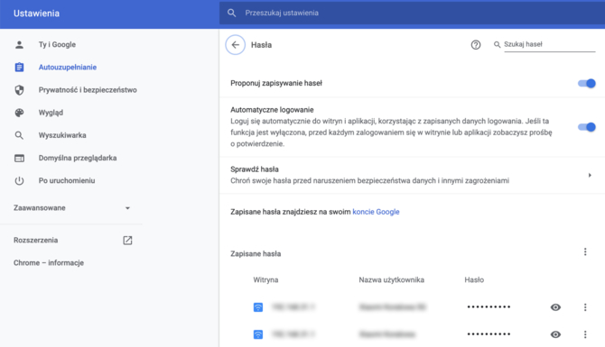This screenshot has width=605, height=347.
Task: Click the masked password dots in the first row
Action: 489,307
